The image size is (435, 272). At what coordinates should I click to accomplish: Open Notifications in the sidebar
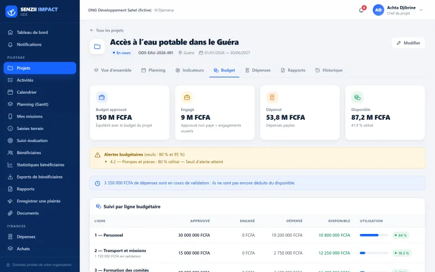tap(40, 45)
